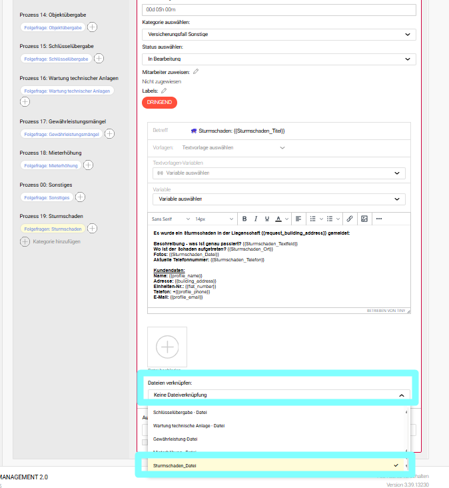449x488 pixels.
Task: Click Nicht zugewiesen text
Action: [162, 81]
